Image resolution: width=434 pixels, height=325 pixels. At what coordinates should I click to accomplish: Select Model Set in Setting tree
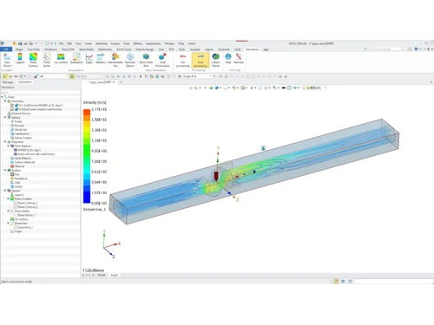pos(21,130)
